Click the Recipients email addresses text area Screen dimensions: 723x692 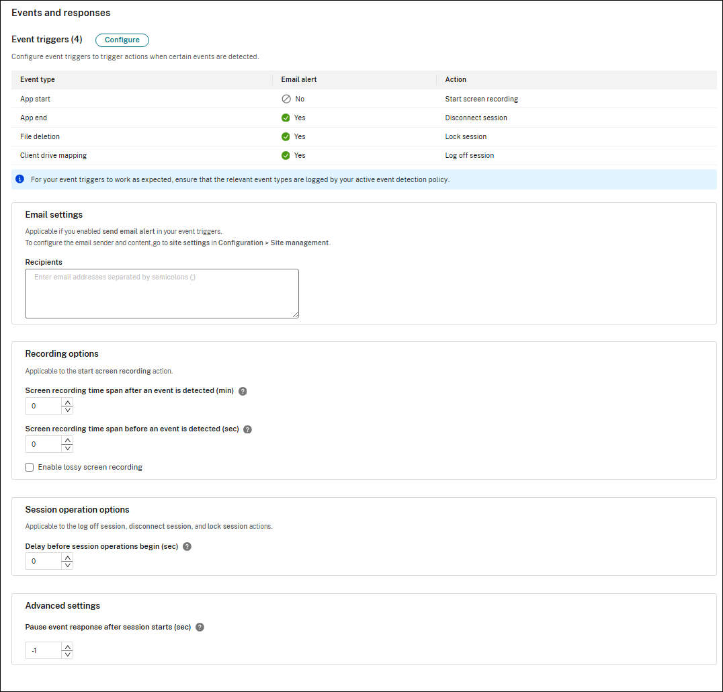(x=162, y=294)
